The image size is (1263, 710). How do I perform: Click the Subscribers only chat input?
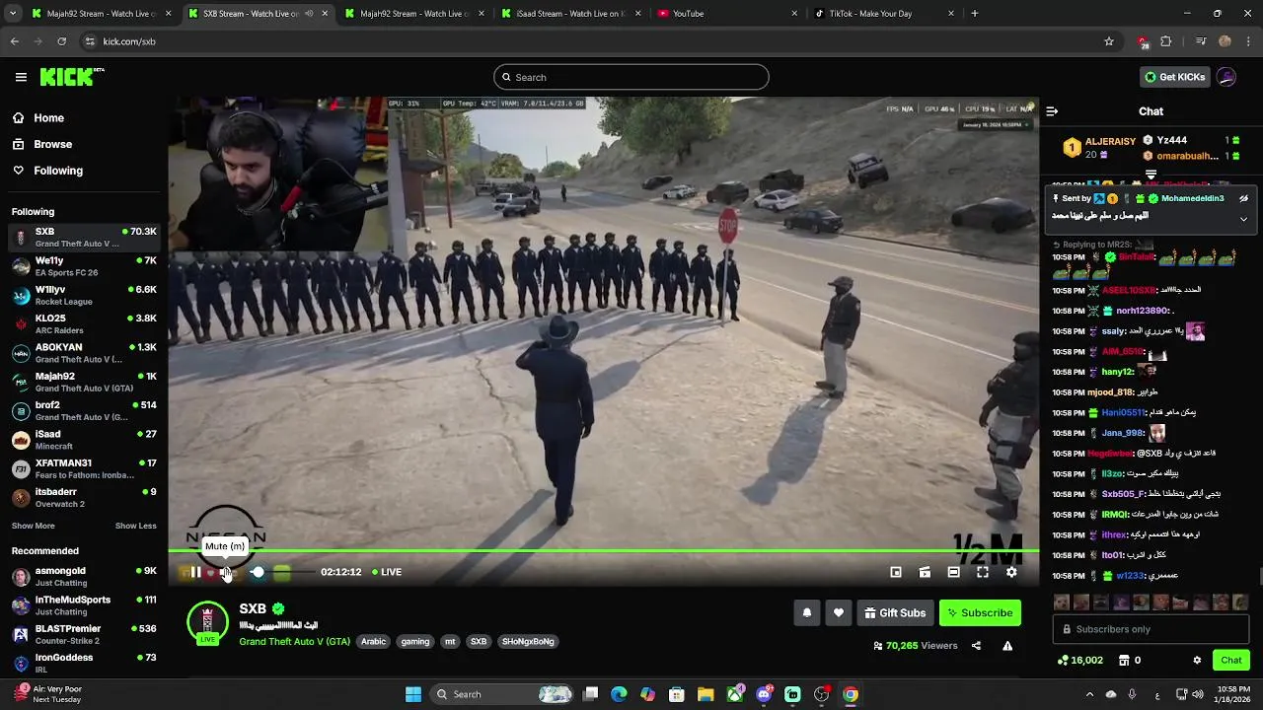point(1151,629)
